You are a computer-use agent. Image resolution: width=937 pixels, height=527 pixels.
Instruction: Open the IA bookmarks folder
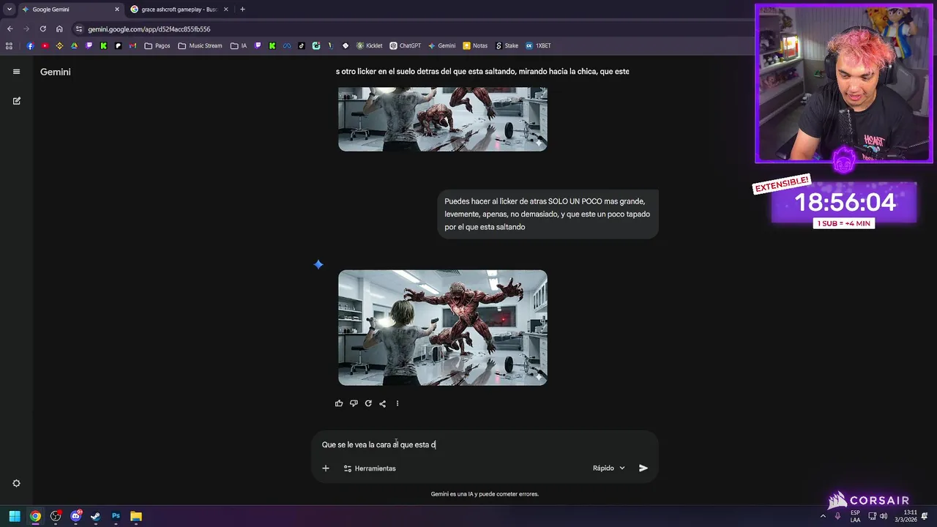tap(239, 45)
